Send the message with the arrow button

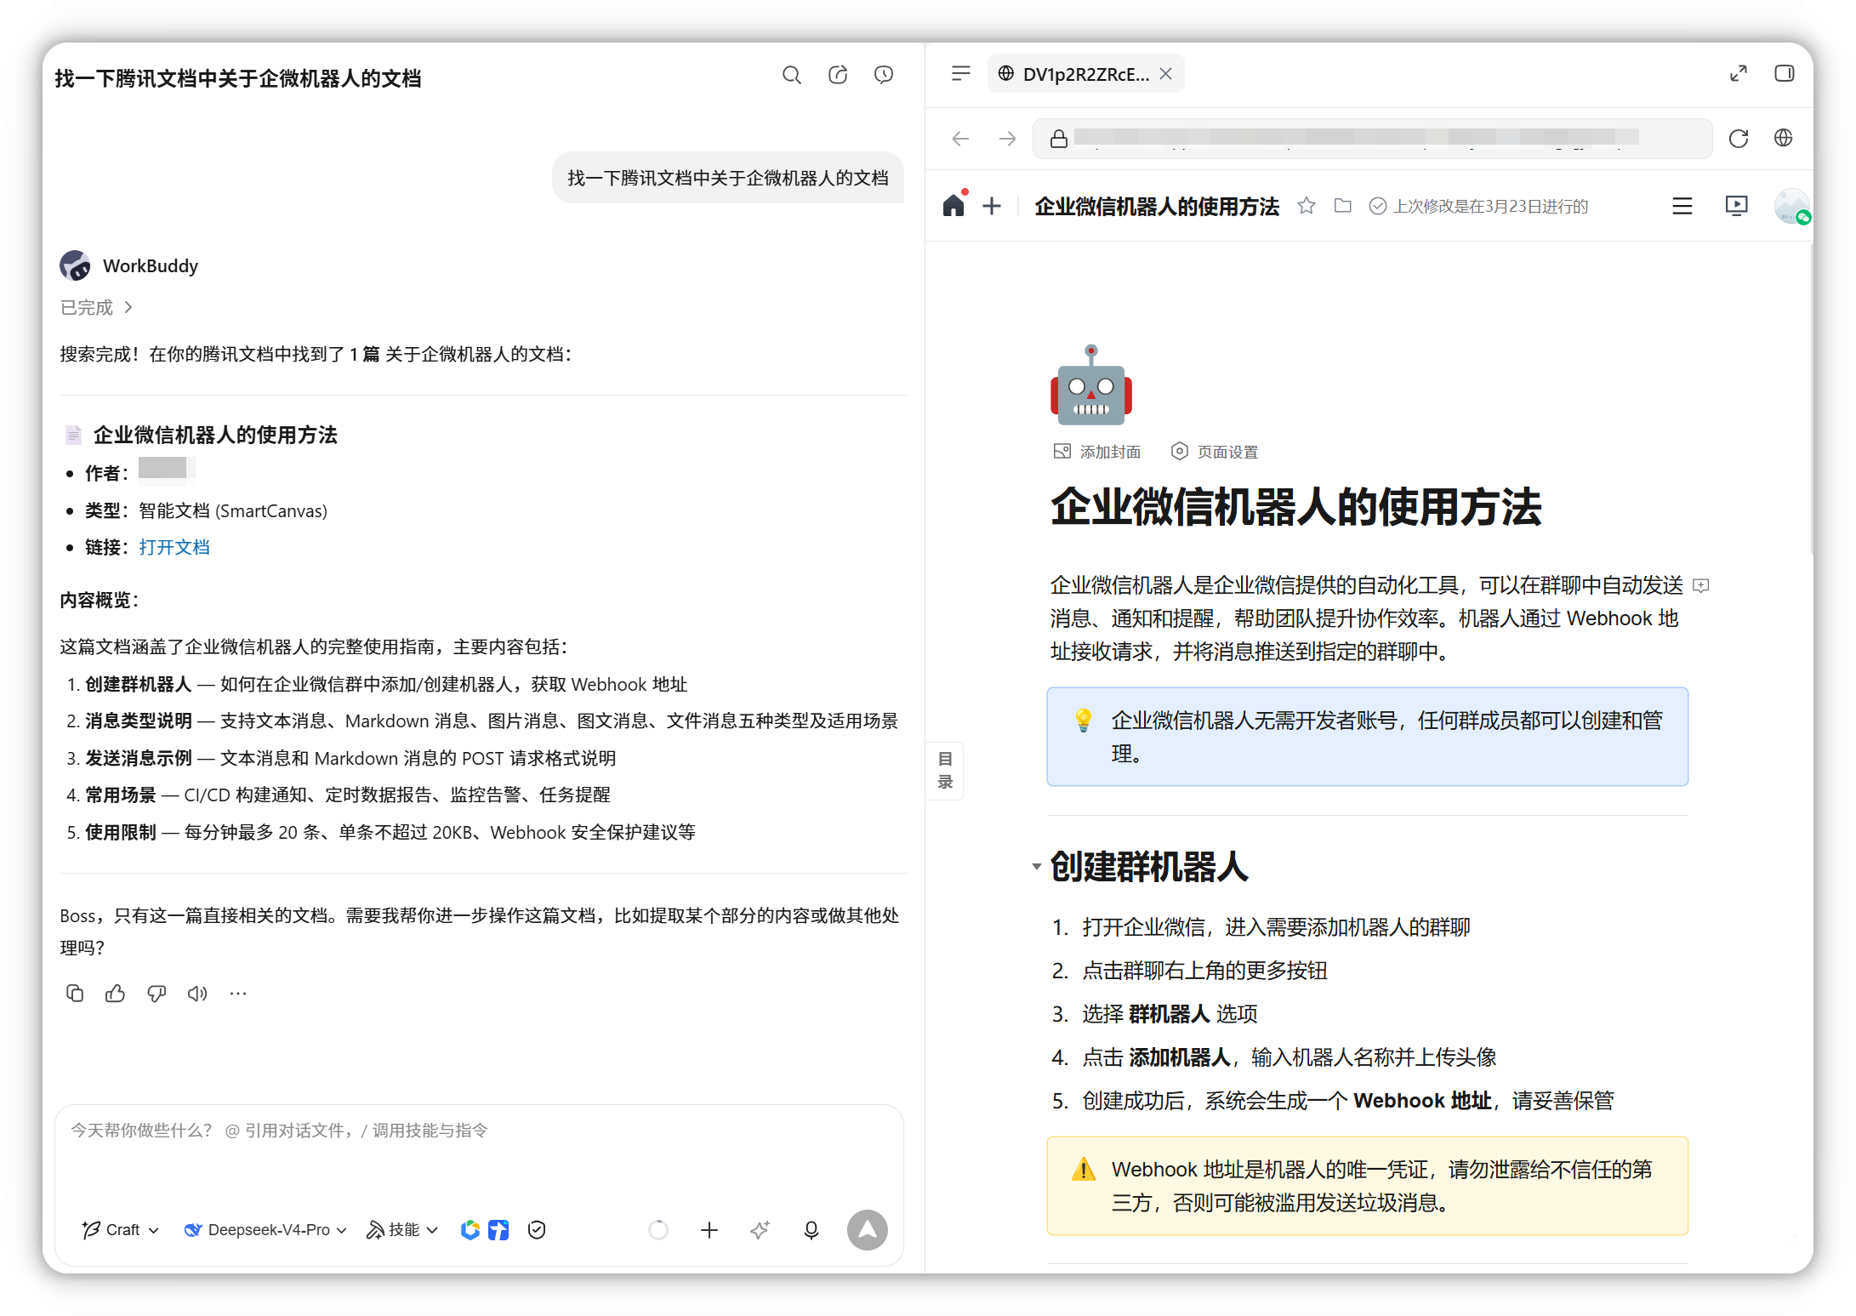coord(868,1230)
